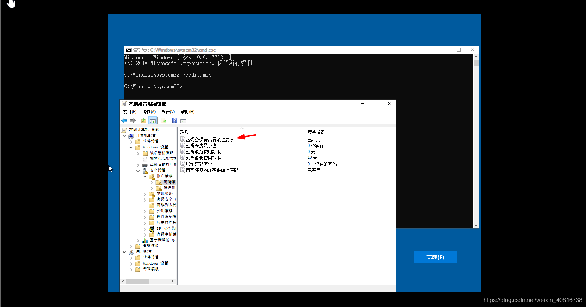Select the 密码必须符合复杂性要求 policy
The height and width of the screenshot is (307, 586).
(210, 139)
